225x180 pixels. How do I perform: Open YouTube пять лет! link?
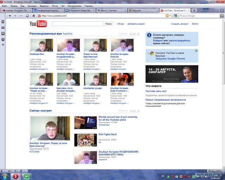pyautogui.click(x=156, y=91)
